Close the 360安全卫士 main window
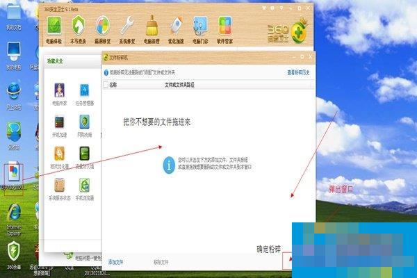 (x=308, y=8)
